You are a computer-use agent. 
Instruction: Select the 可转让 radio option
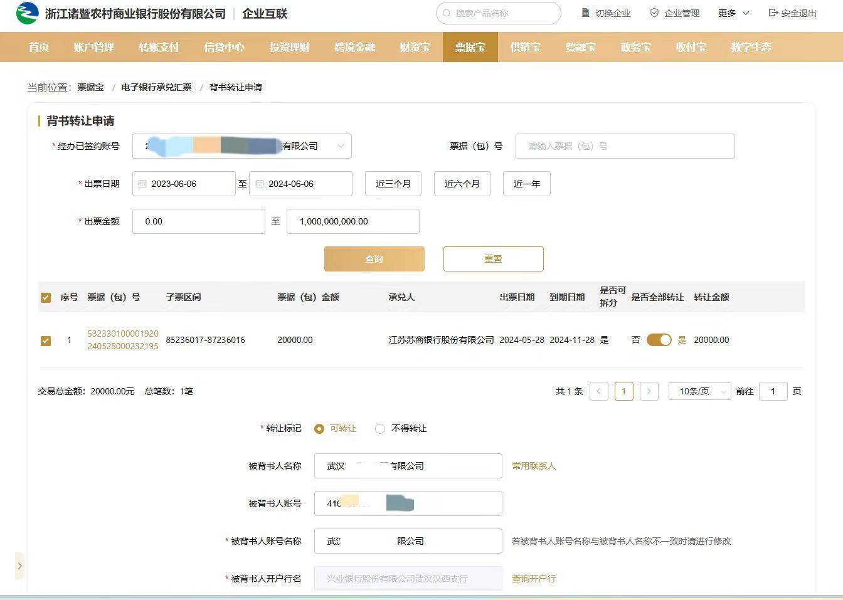click(x=319, y=429)
